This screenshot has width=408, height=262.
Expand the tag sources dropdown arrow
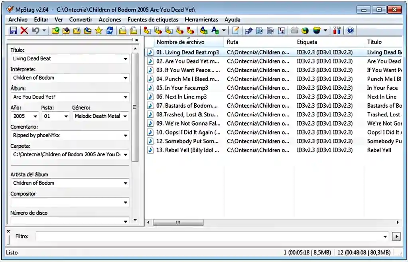click(x=325, y=30)
